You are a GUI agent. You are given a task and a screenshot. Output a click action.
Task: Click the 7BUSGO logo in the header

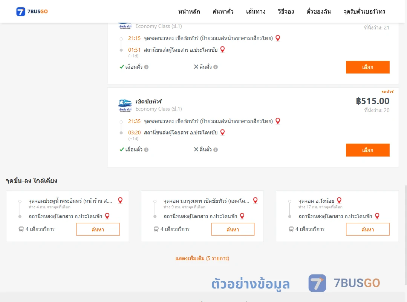(x=32, y=11)
